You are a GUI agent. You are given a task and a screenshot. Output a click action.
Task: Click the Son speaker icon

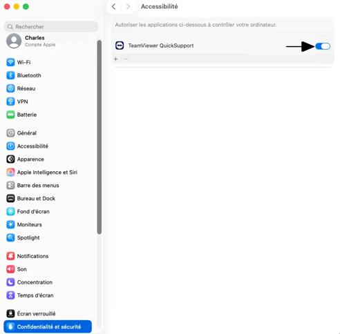click(x=10, y=269)
